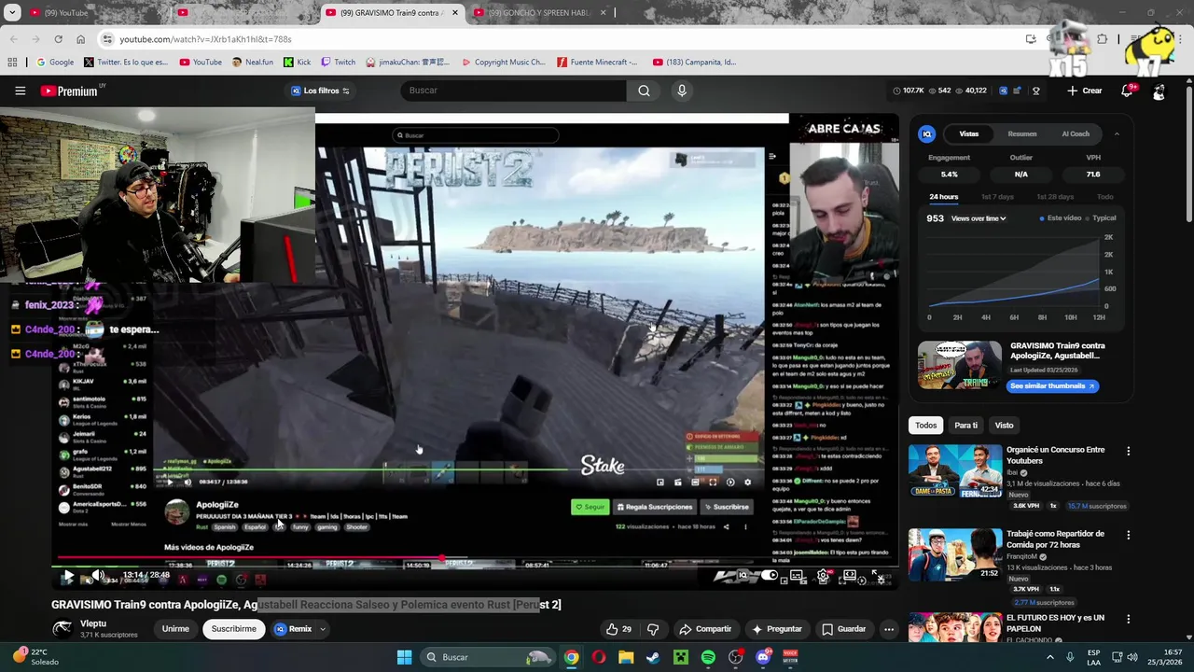This screenshot has height=672, width=1194.
Task: Open the Twitch bookmark
Action: pos(338,63)
